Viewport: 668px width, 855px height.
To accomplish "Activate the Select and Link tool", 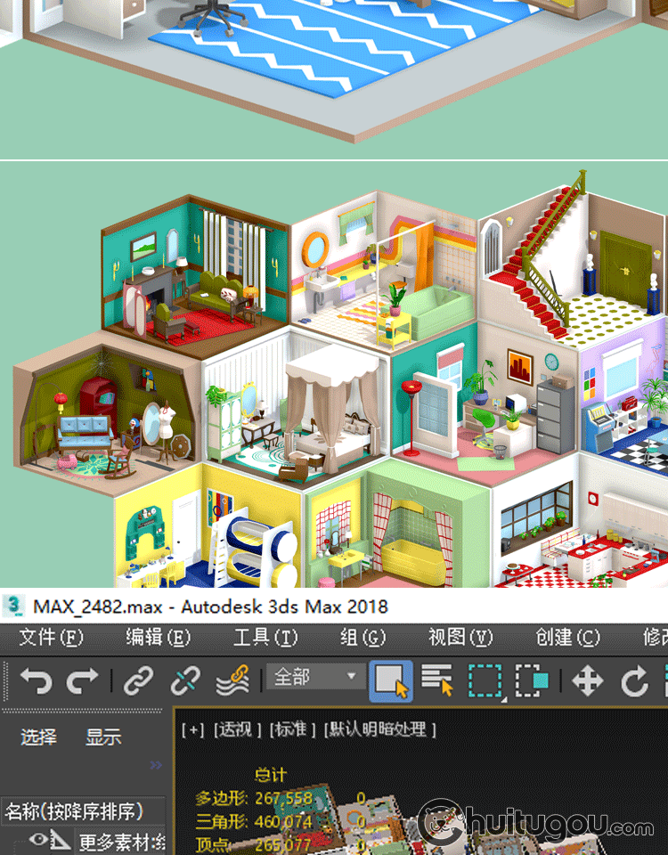I will pos(138,681).
